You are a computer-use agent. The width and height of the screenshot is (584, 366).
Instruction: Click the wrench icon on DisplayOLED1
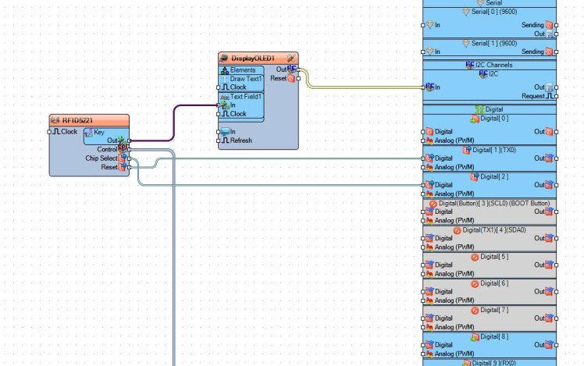coord(290,58)
